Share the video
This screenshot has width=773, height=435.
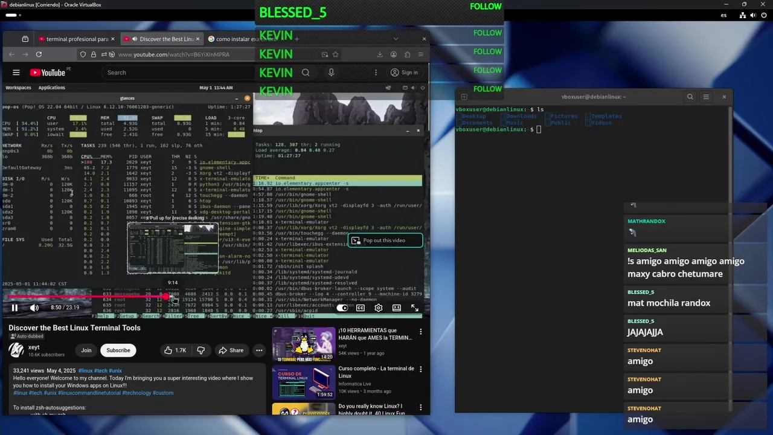(x=231, y=350)
